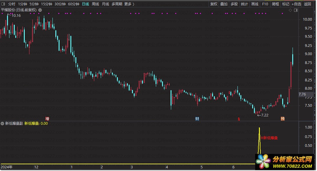Select the 日线 daily chart tab
The image size is (317, 171).
[85, 4]
